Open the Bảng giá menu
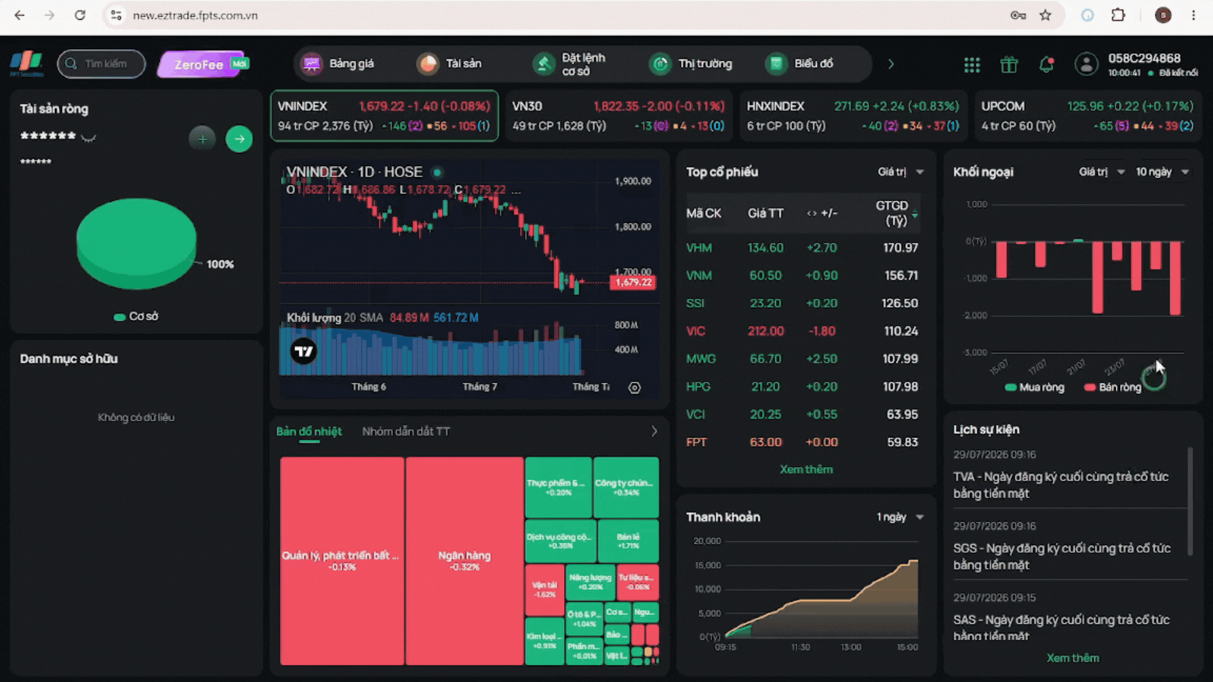This screenshot has width=1213, height=682. (338, 64)
